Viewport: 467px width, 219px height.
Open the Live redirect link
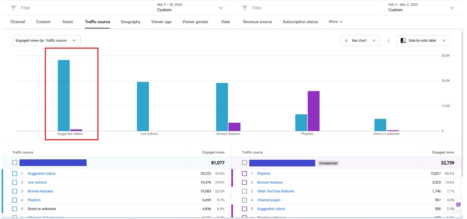tap(37, 182)
